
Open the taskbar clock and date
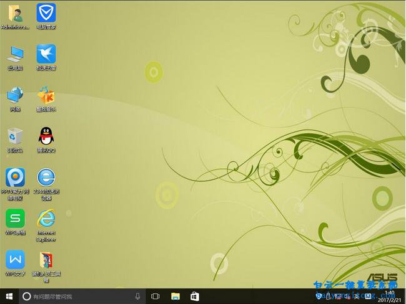pos(390,297)
